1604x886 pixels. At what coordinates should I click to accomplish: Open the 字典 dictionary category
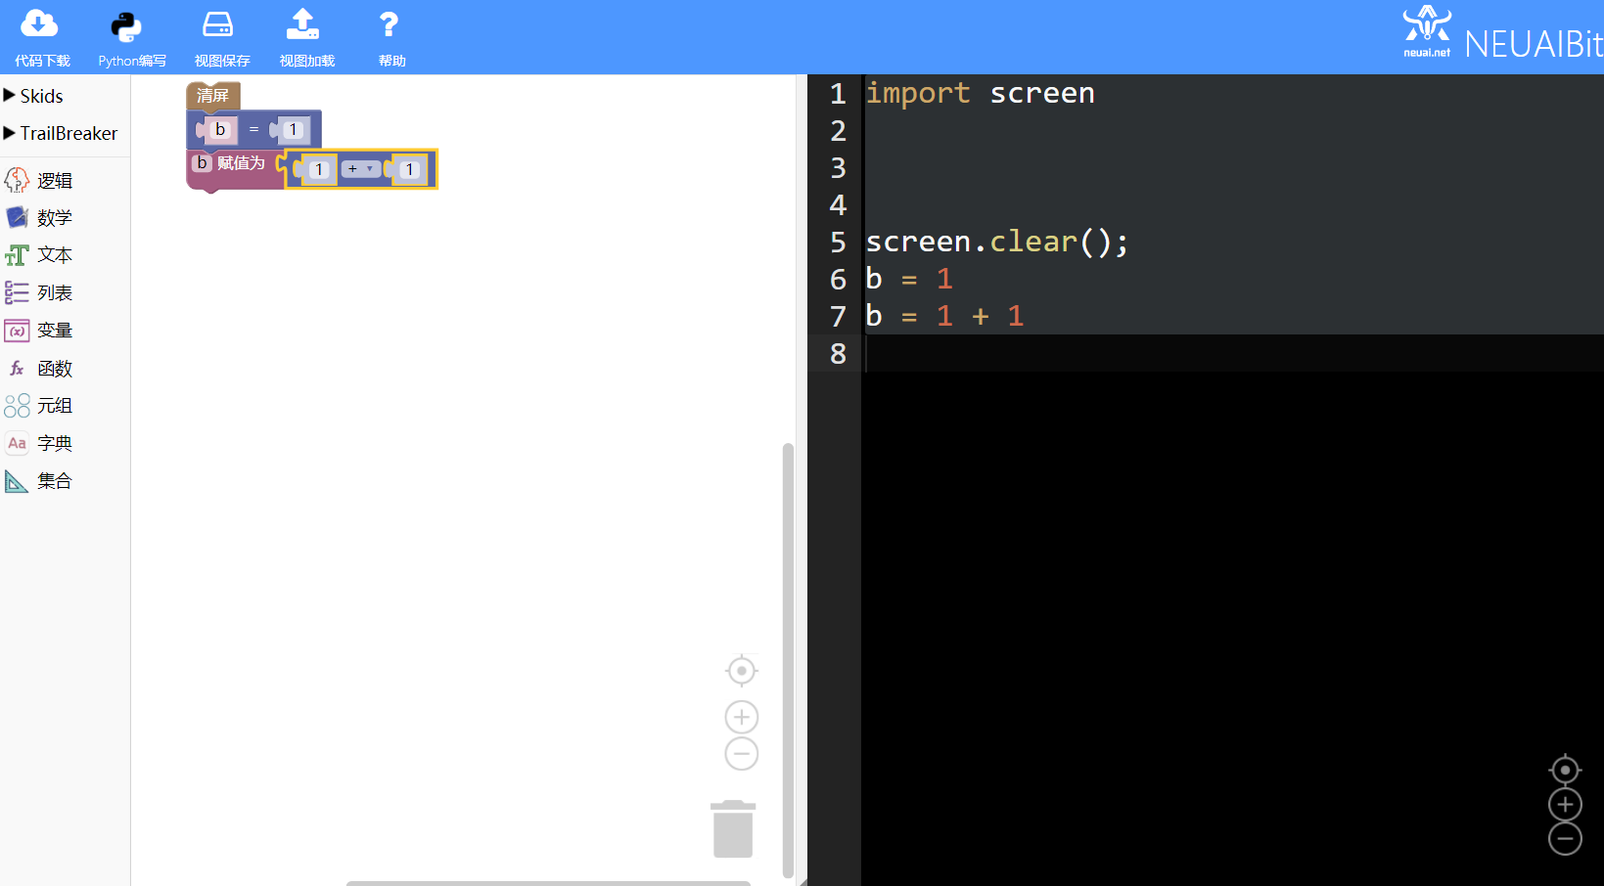pyautogui.click(x=39, y=443)
